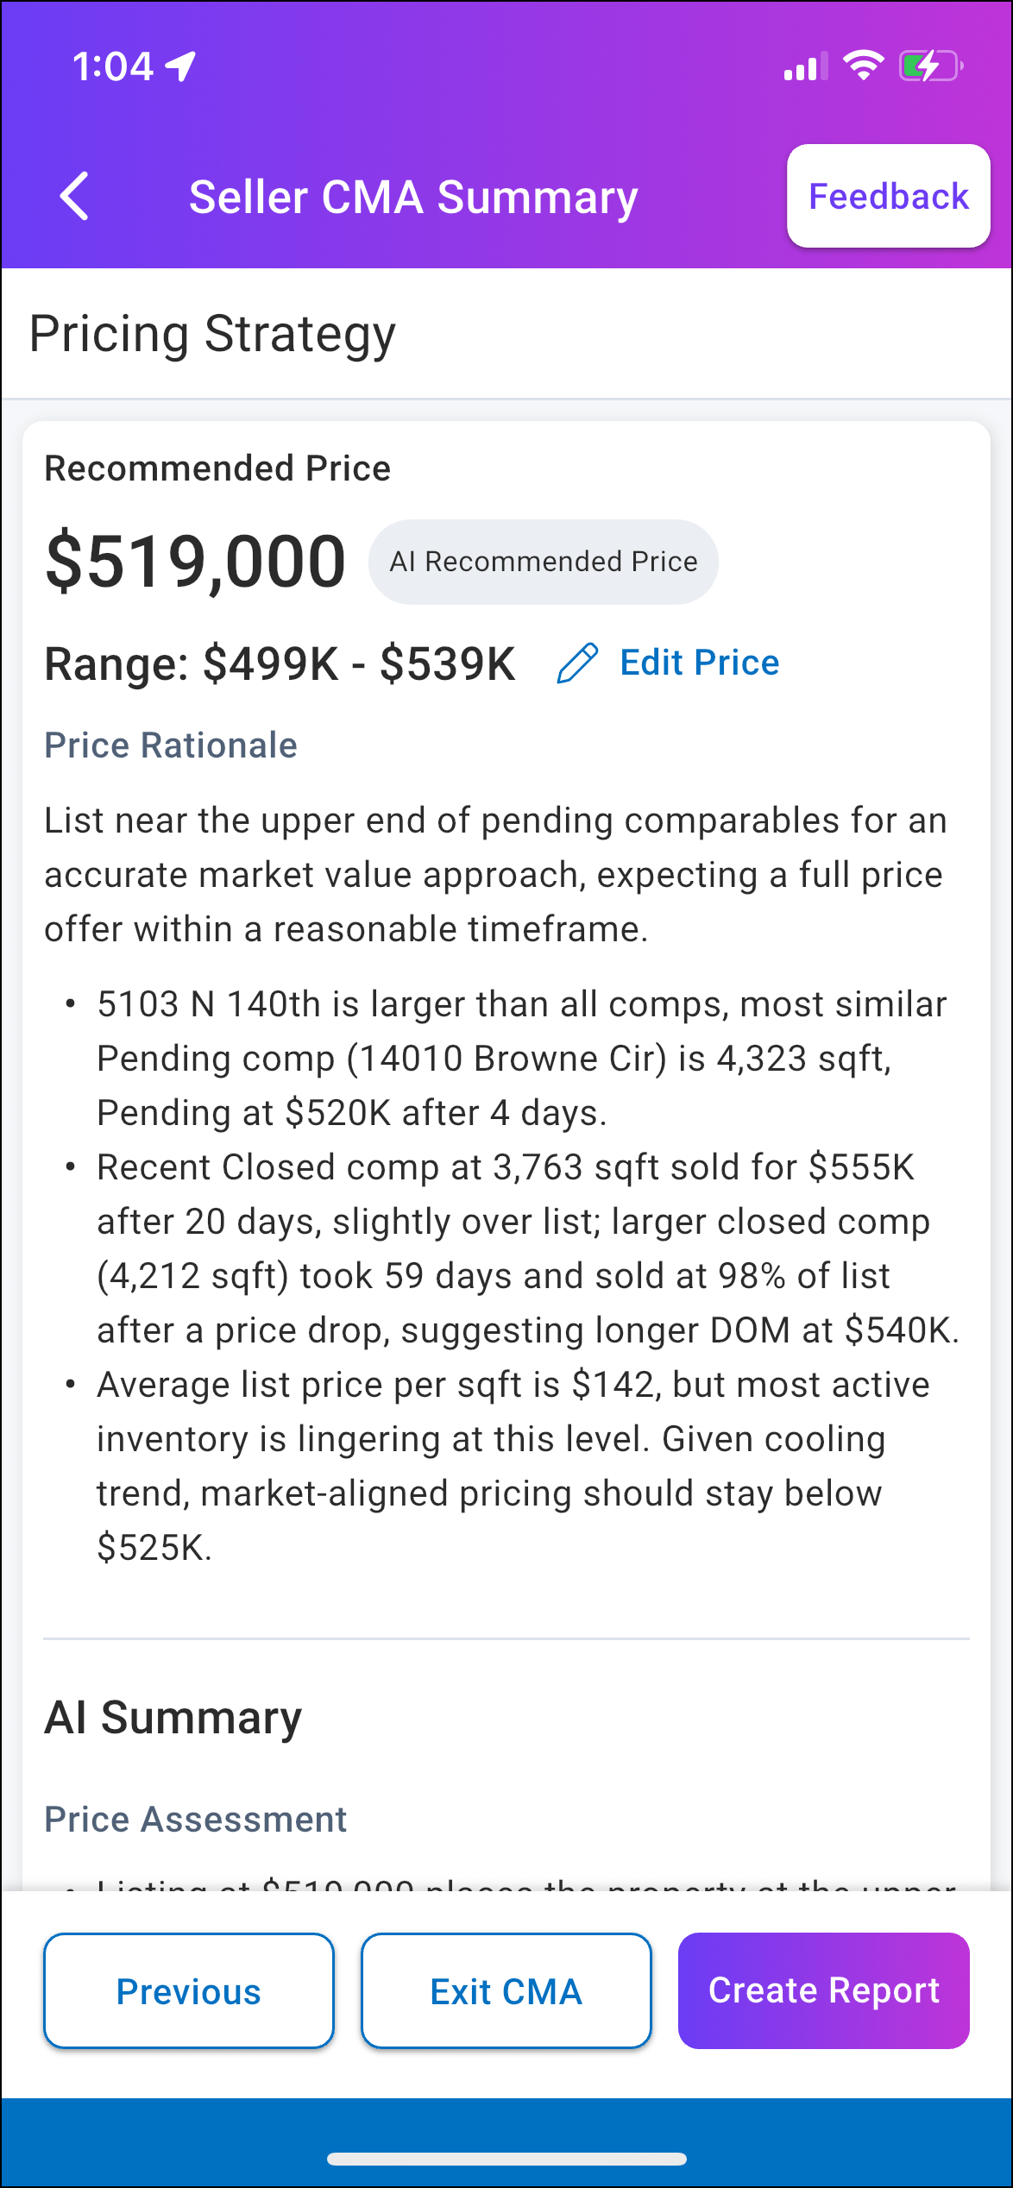Select the Pricing Strategy section title
This screenshot has height=2188, width=1013.
pyautogui.click(x=212, y=334)
